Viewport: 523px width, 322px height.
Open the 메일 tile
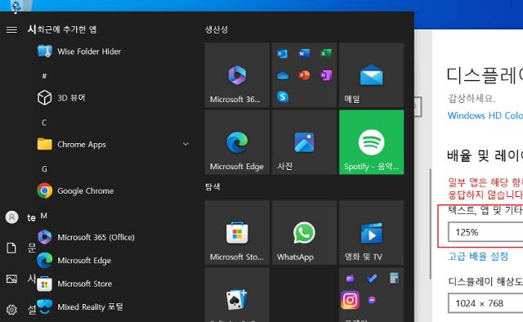pos(371,75)
